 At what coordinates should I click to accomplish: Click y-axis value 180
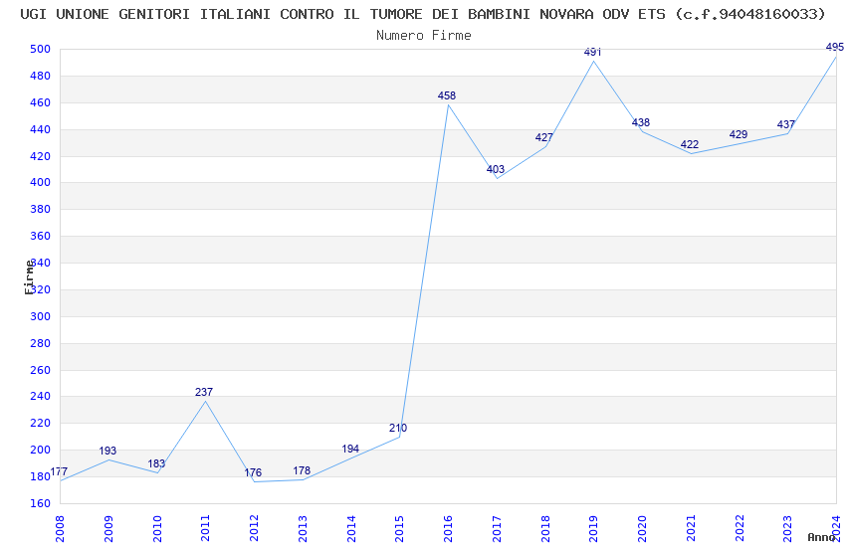click(x=40, y=476)
